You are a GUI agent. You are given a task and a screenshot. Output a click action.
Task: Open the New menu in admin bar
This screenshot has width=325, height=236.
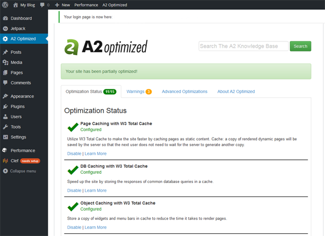[x=66, y=5]
